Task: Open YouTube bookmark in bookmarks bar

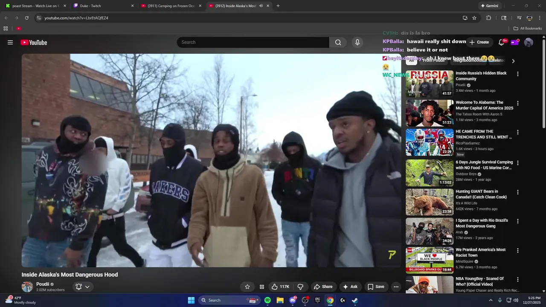Action: point(19,29)
